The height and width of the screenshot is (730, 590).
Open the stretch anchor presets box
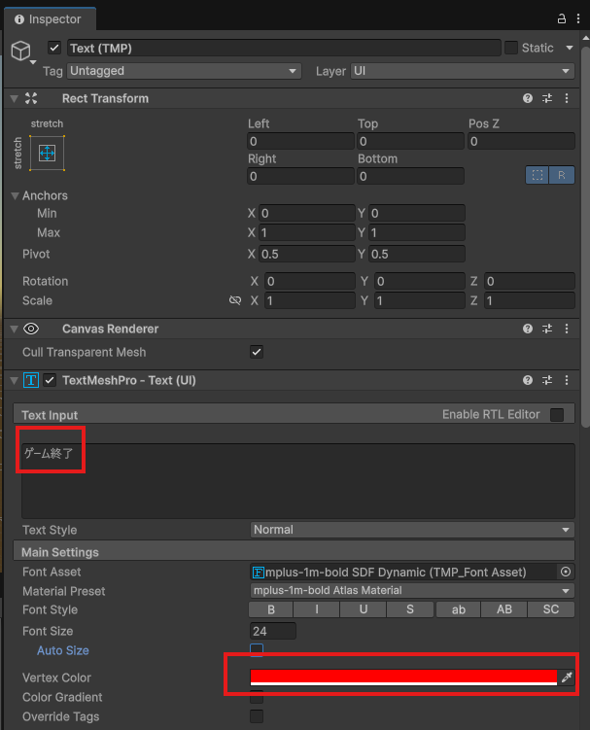tap(47, 153)
